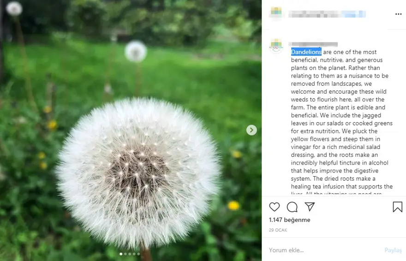The height and width of the screenshot is (261, 406).
Task: Open comments via speech bubble icon
Action: click(292, 207)
